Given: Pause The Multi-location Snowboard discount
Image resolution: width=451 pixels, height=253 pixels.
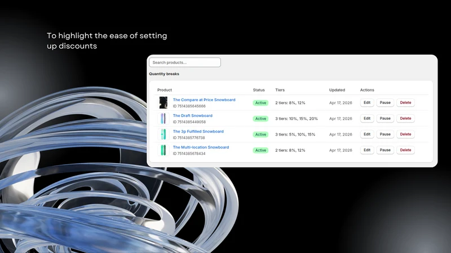Looking at the screenshot, I should tap(385, 150).
